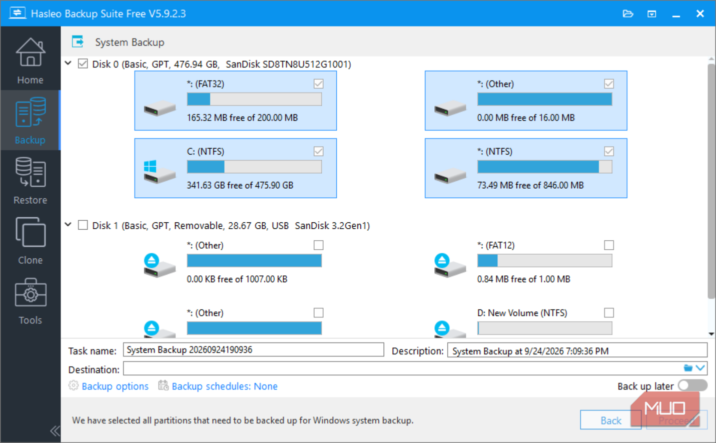Click the open-folder icon in title bar

628,14
